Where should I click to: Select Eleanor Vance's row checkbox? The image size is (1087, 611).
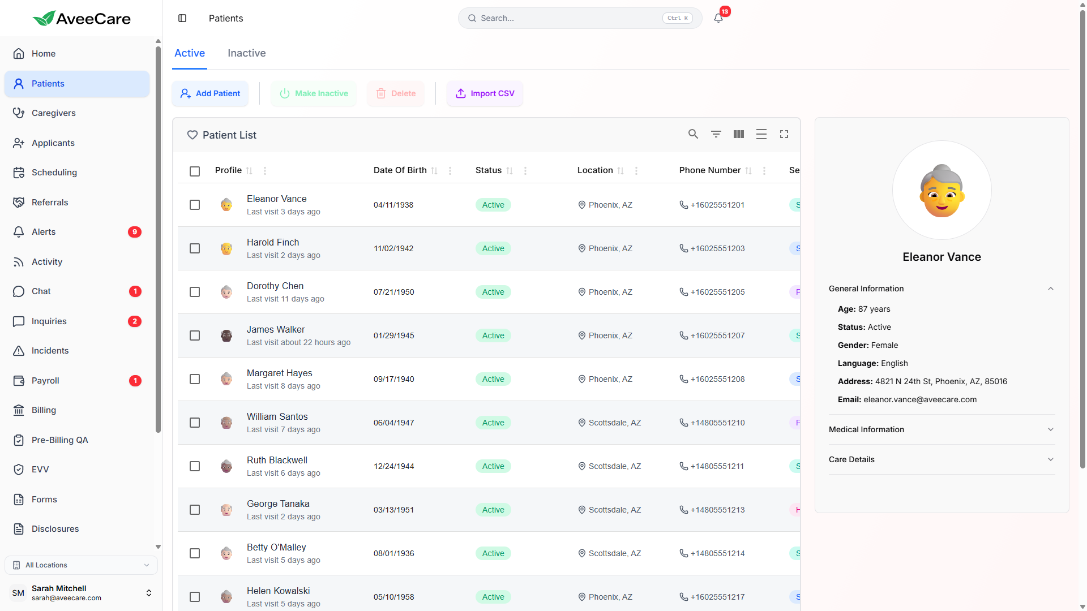point(195,205)
